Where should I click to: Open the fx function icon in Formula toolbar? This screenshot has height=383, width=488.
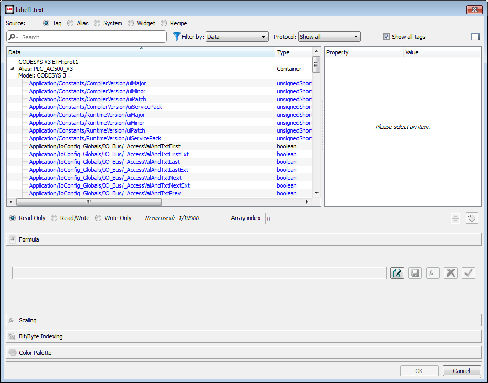pyautogui.click(x=433, y=273)
